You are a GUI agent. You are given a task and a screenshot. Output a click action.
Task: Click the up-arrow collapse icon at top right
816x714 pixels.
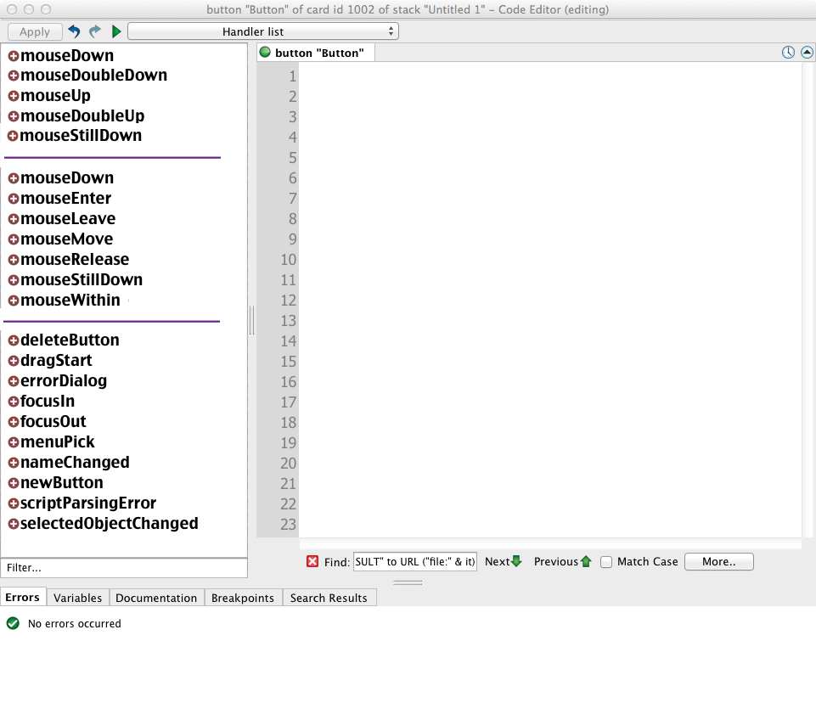click(x=808, y=53)
